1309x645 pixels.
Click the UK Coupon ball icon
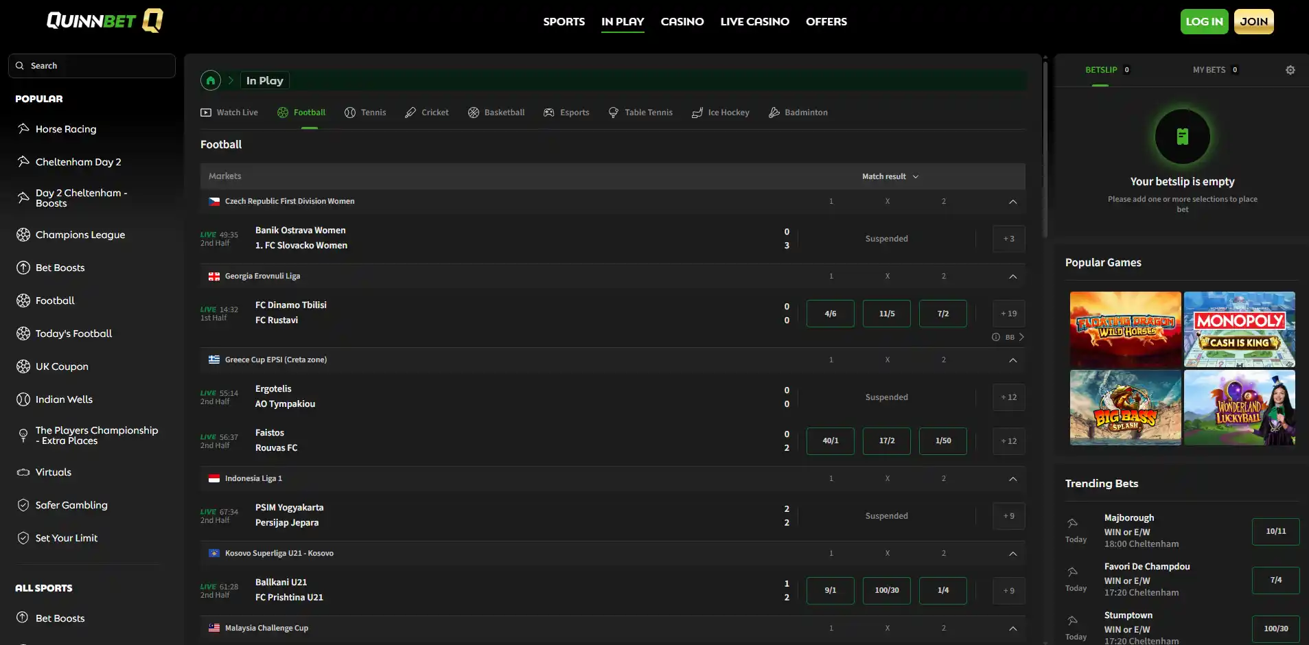[23, 366]
